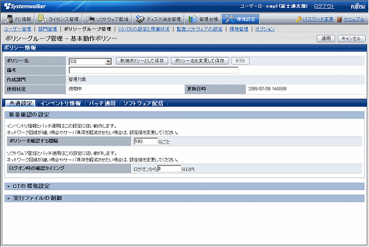
Task: Click the ソフトウェア配信 toolbar icon
Action: [x=90, y=19]
